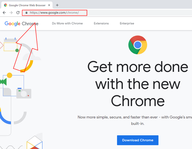Click the forward navigation arrow
192x149 pixels.
click(x=11, y=13)
